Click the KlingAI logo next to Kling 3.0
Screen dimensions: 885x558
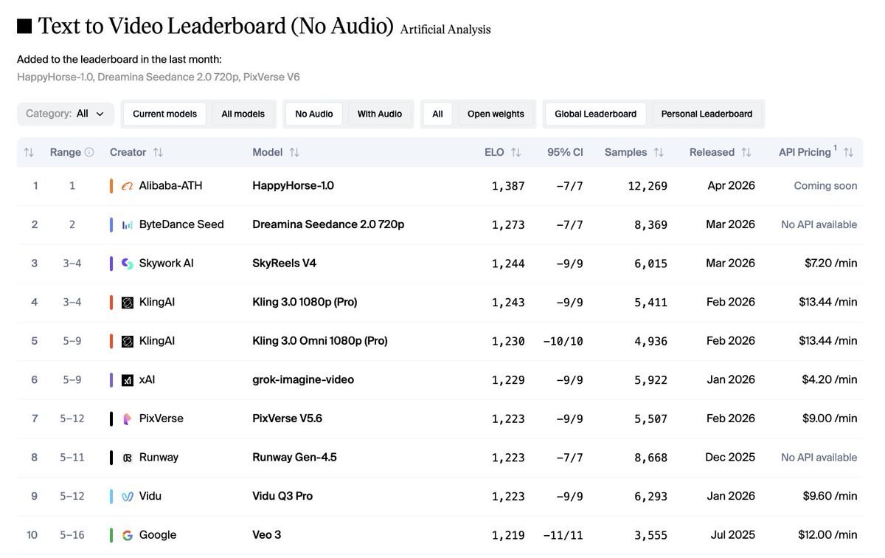pos(127,302)
